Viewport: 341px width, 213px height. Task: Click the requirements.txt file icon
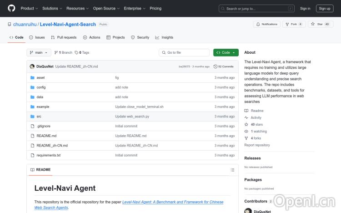click(x=32, y=155)
